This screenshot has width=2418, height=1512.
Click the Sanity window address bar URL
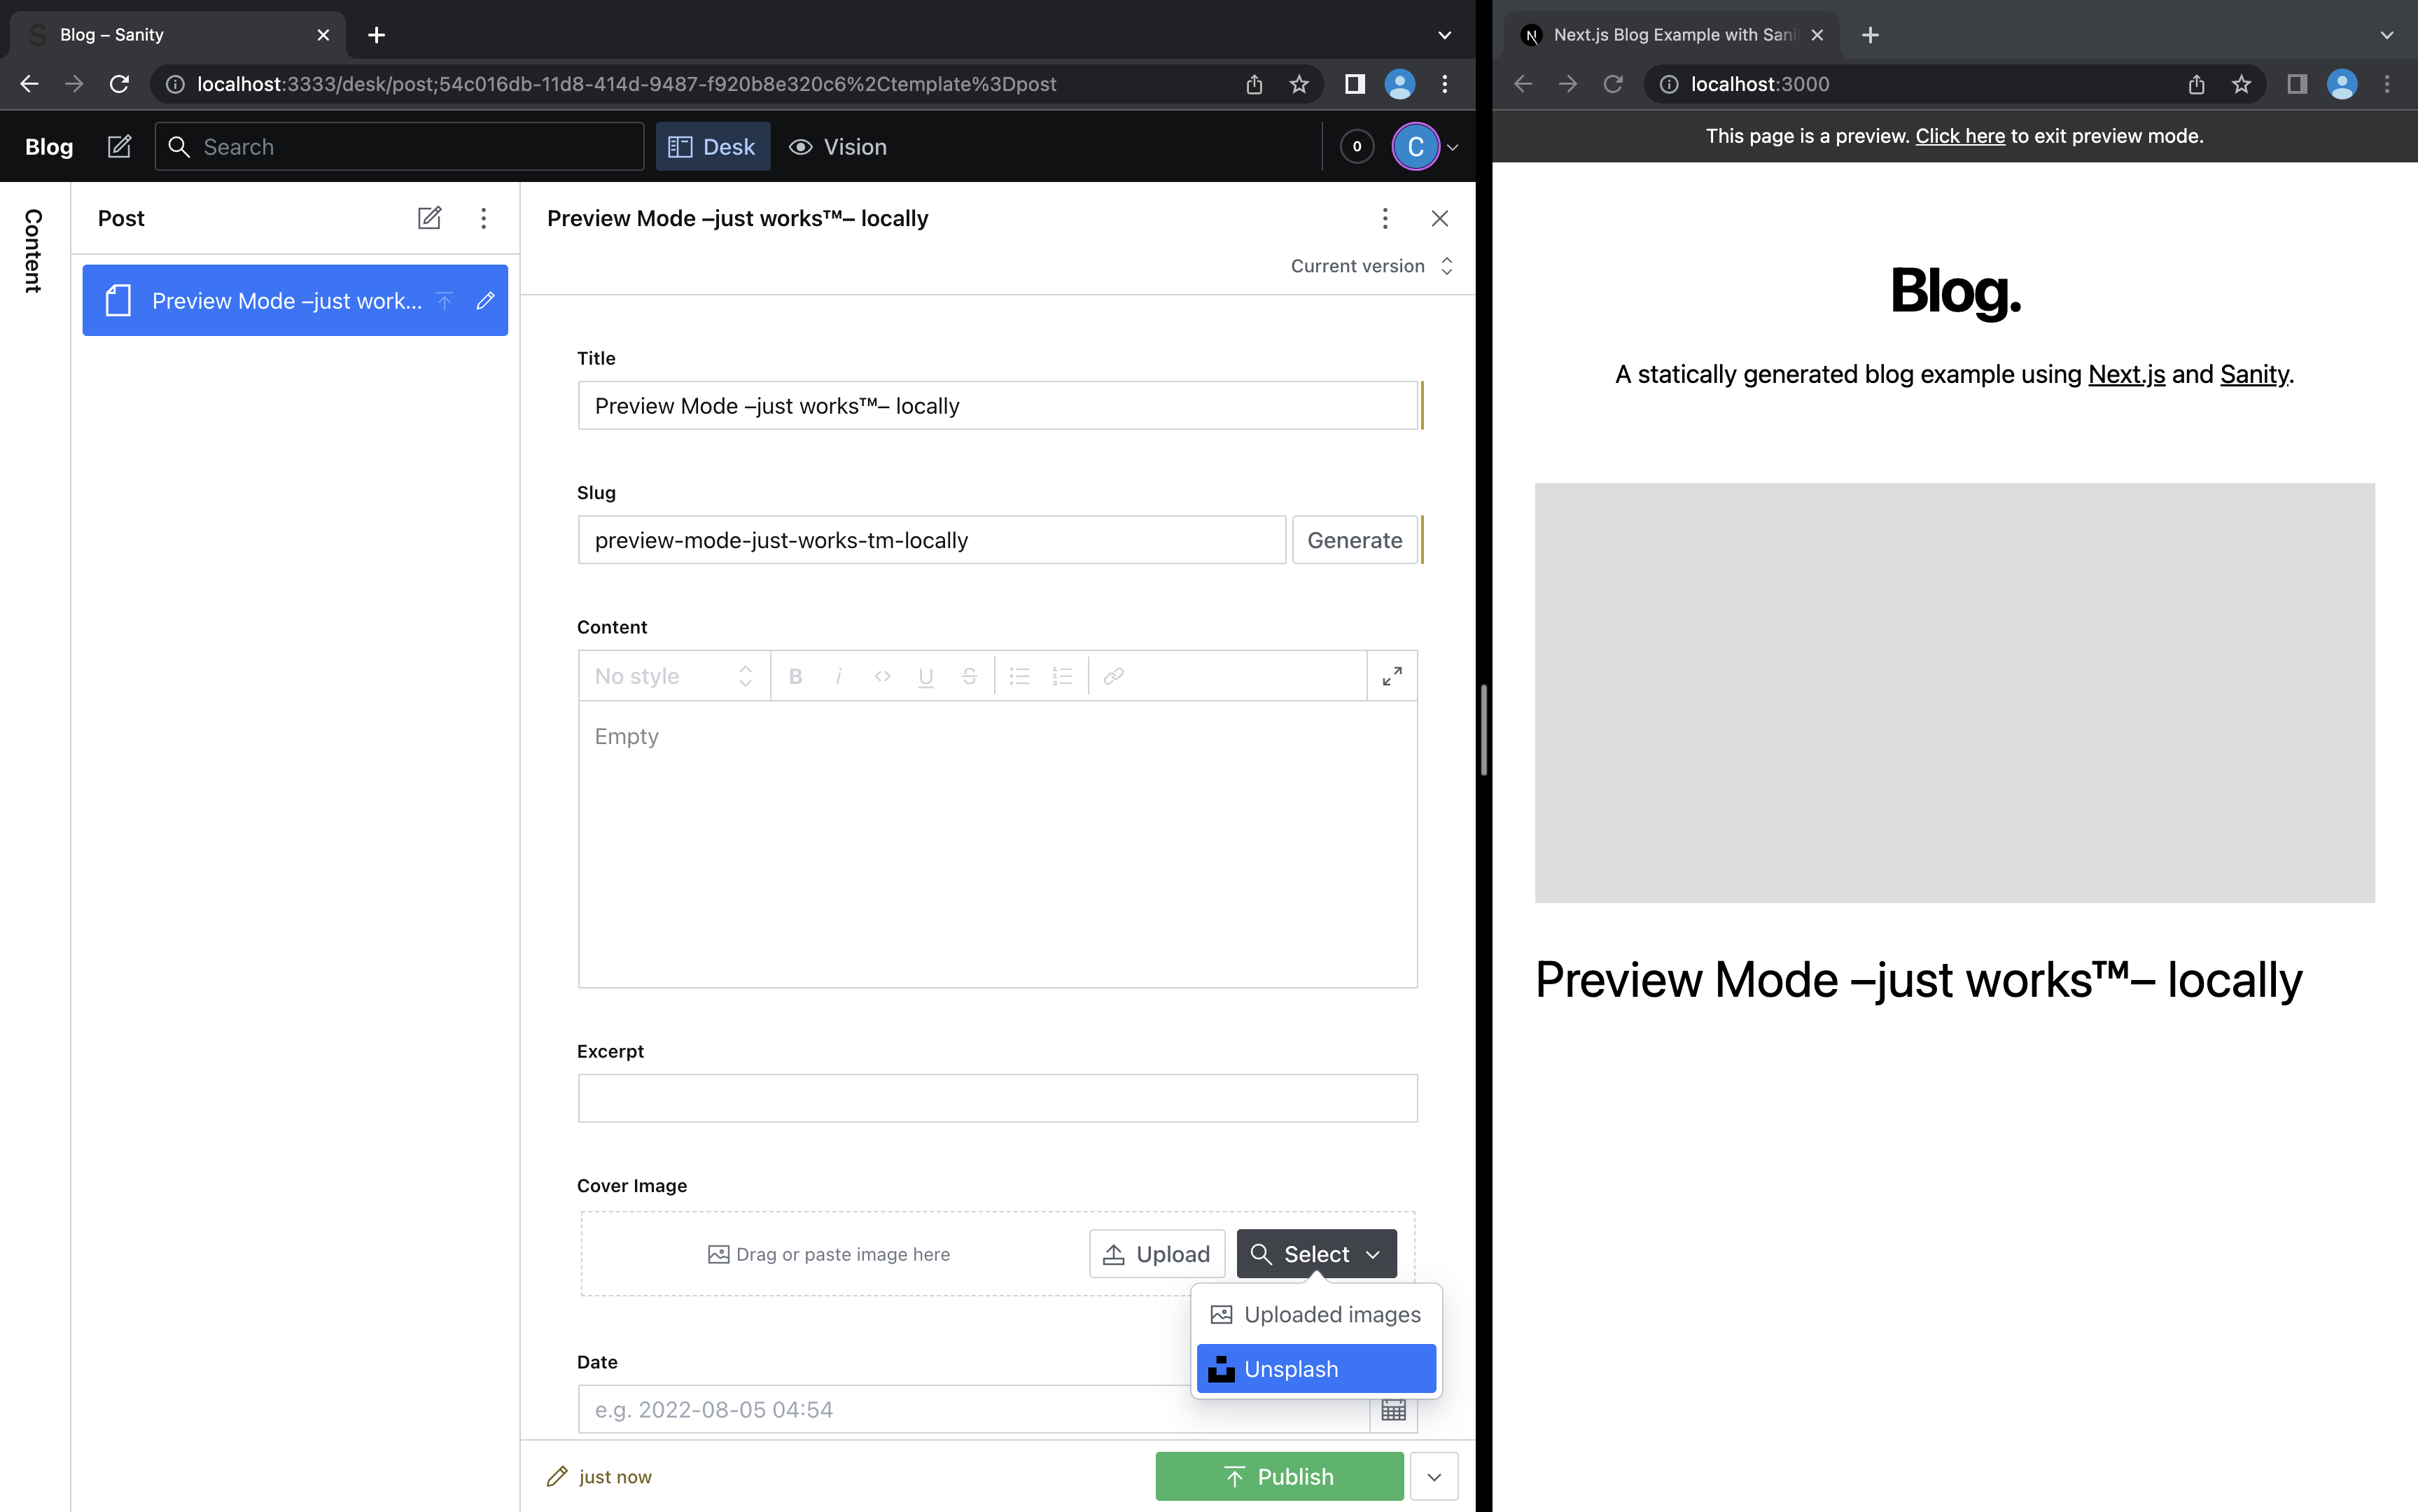click(626, 84)
